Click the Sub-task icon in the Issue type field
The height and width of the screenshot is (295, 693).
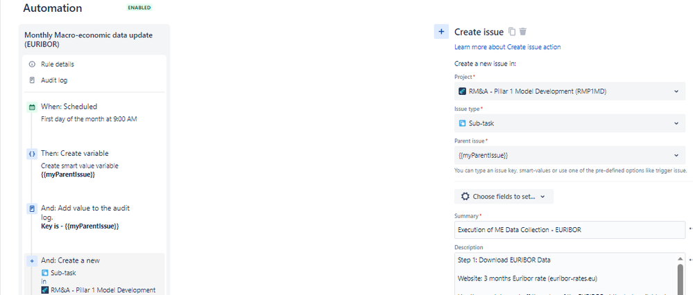(x=462, y=123)
